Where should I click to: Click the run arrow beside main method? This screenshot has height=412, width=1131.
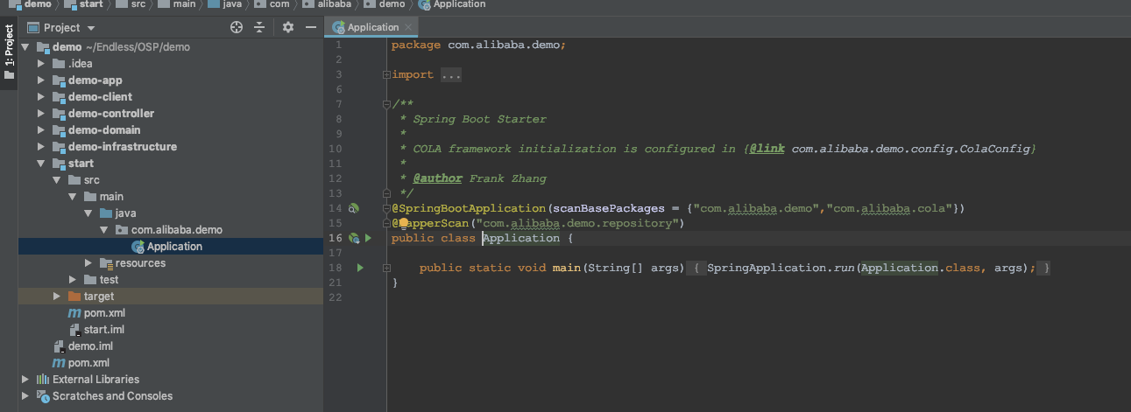click(x=359, y=268)
